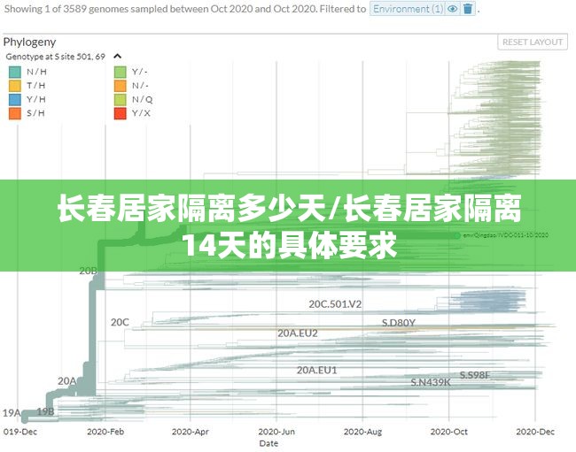This screenshot has width=576, height=452.
Task: Click the Y / H blue legend swatch
Action: click(15, 99)
